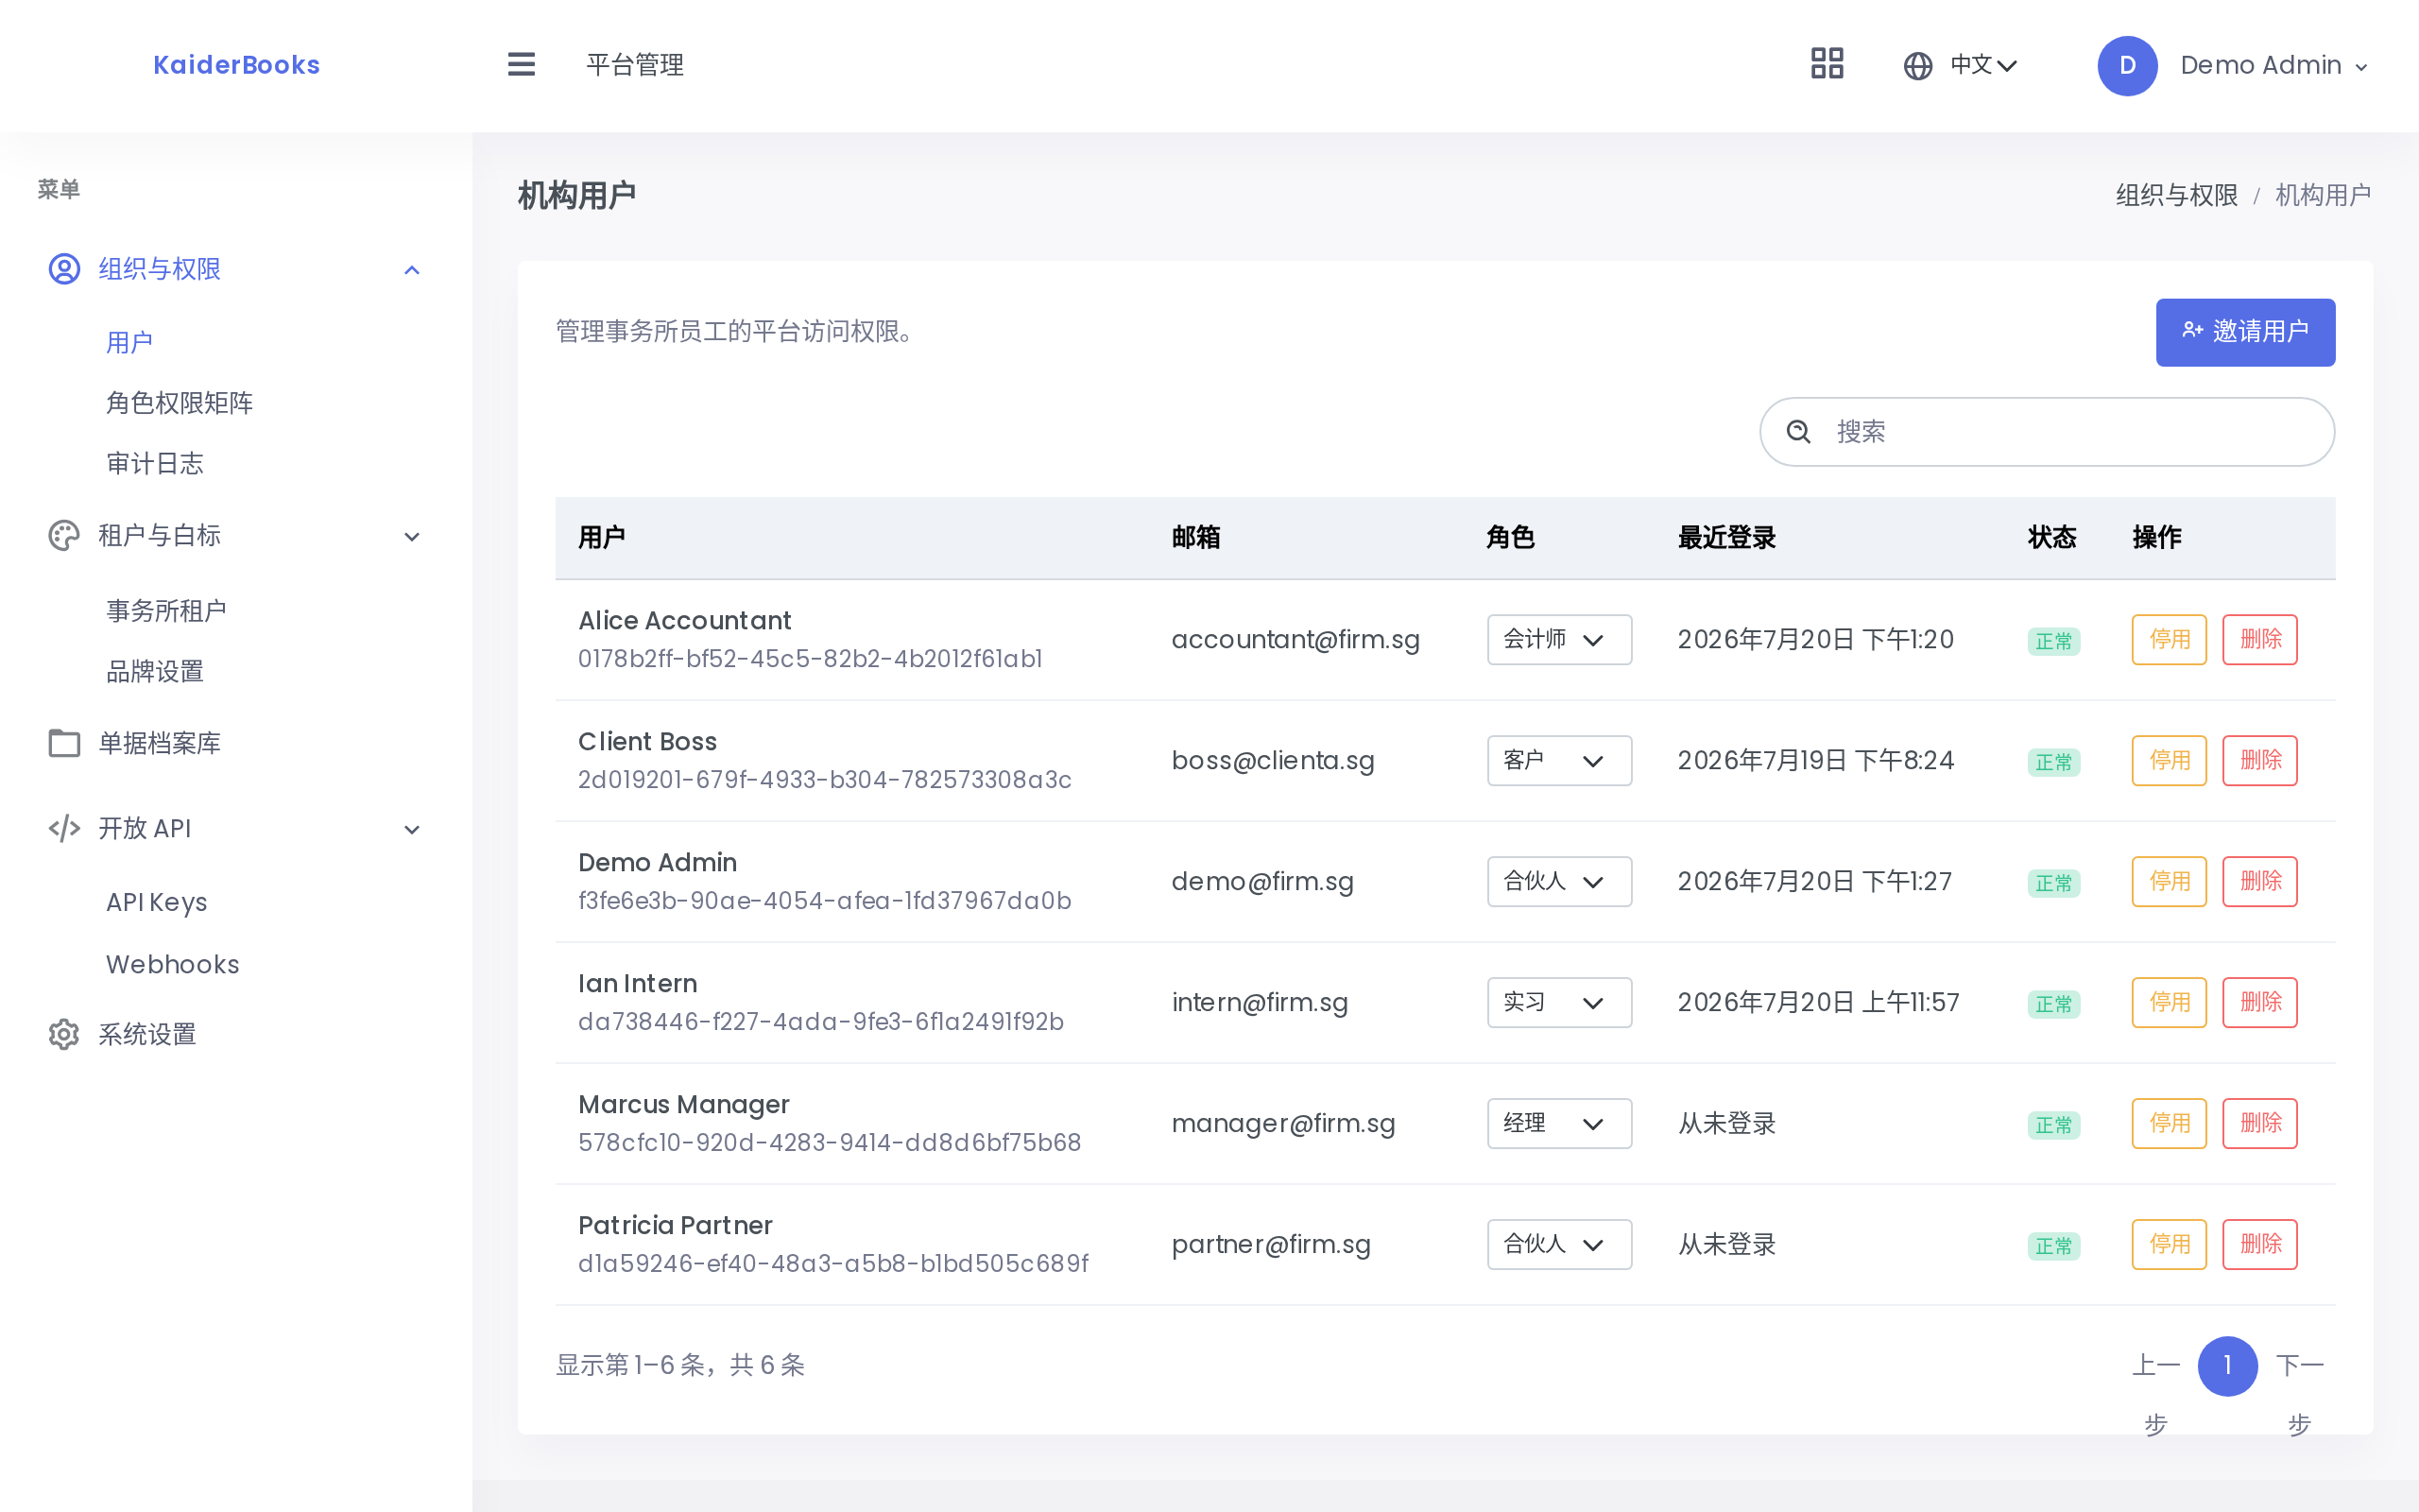Click 删除 for Alice Accountant
Image resolution: width=2419 pixels, height=1512 pixels.
click(2260, 640)
